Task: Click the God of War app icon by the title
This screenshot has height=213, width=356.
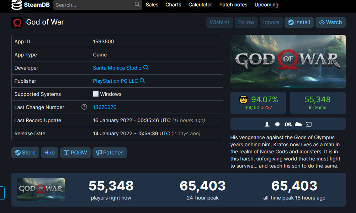Action: 17,23
